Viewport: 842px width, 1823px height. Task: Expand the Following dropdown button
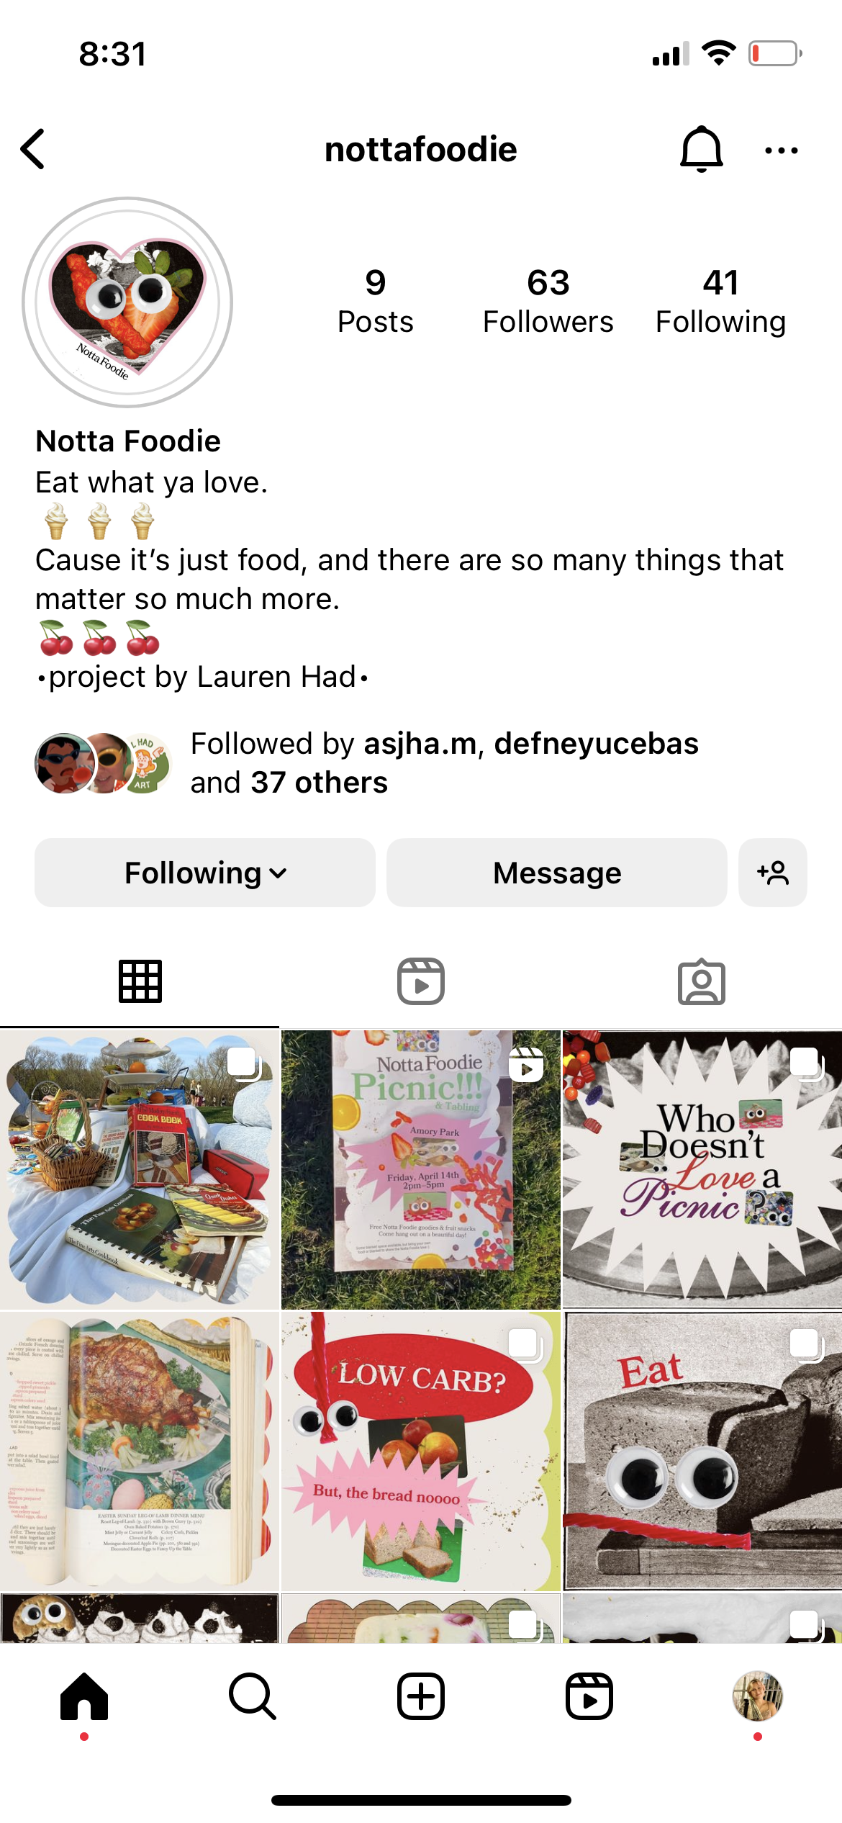click(x=205, y=873)
